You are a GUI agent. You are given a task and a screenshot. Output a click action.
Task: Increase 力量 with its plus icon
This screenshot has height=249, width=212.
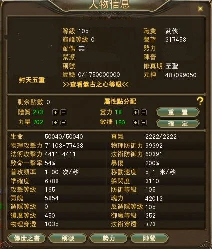click(x=55, y=123)
